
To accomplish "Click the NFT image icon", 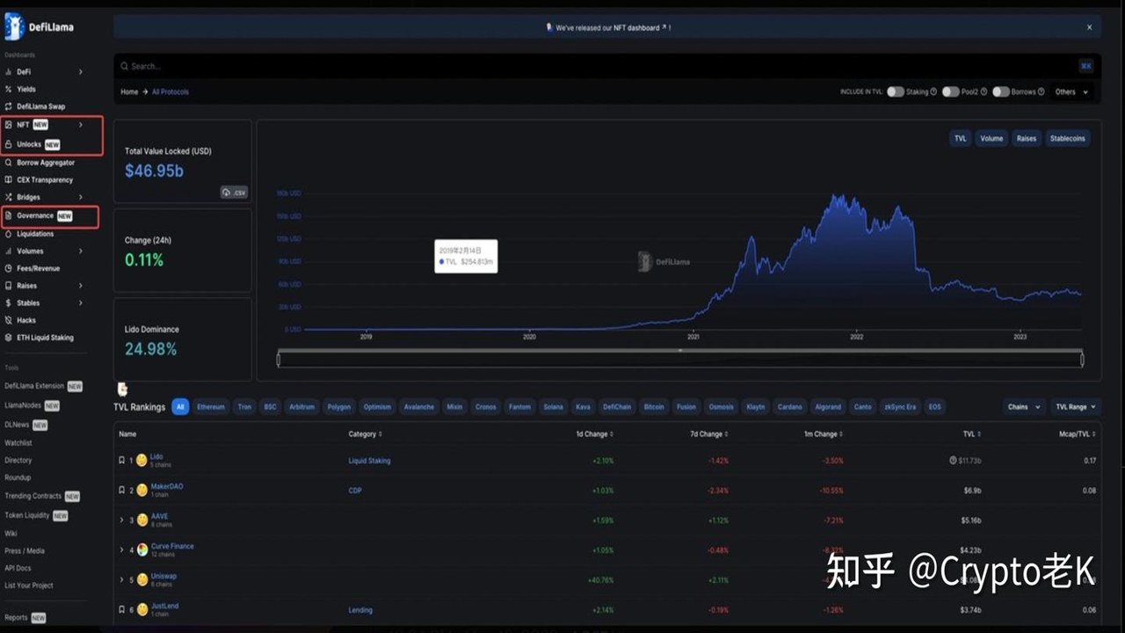I will 8,125.
